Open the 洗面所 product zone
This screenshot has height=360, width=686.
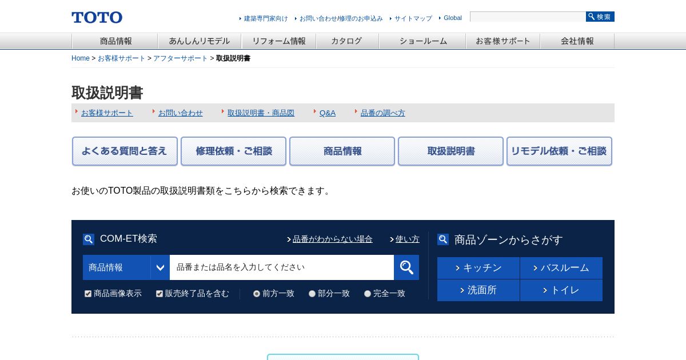478,290
